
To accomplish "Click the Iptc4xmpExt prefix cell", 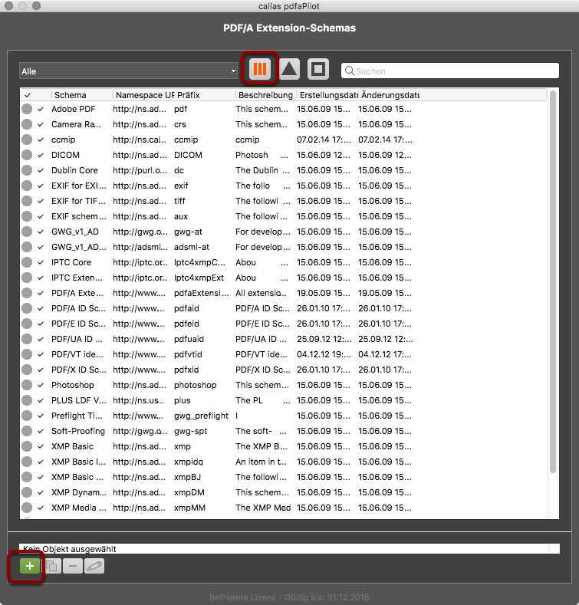I will pos(199,278).
